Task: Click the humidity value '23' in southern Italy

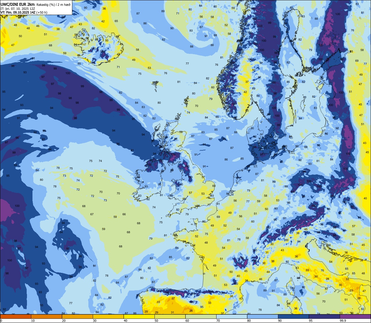Action: click(351, 290)
